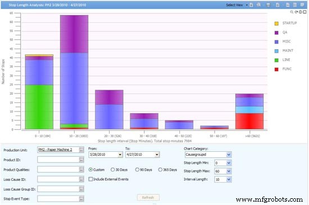Click the table grid icon in title bar
The height and width of the screenshot is (205, 309).
pyautogui.click(x=295, y=5)
